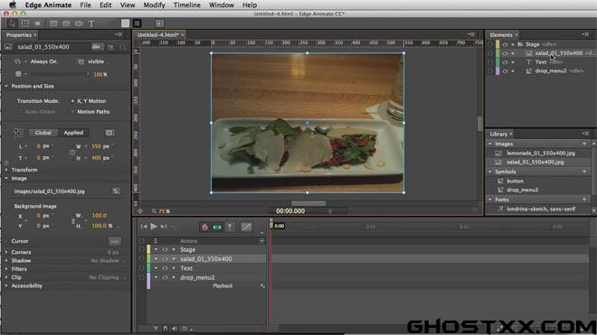The image size is (597, 335).
Task: Add a new symbol with the Symbols plus button
Action: click(584, 172)
